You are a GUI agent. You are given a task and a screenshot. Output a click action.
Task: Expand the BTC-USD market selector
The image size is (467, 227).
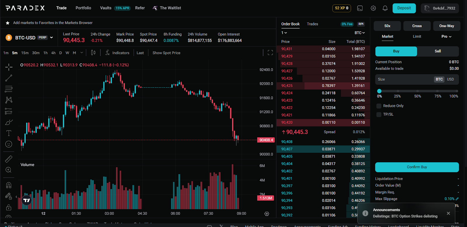click(x=51, y=37)
